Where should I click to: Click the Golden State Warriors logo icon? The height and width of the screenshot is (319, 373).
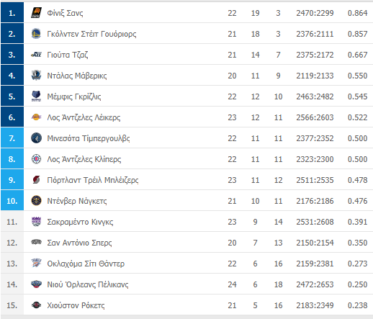coord(36,34)
